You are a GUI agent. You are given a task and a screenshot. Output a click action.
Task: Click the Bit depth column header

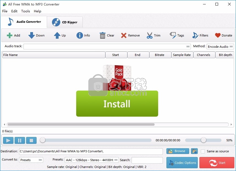225,55
